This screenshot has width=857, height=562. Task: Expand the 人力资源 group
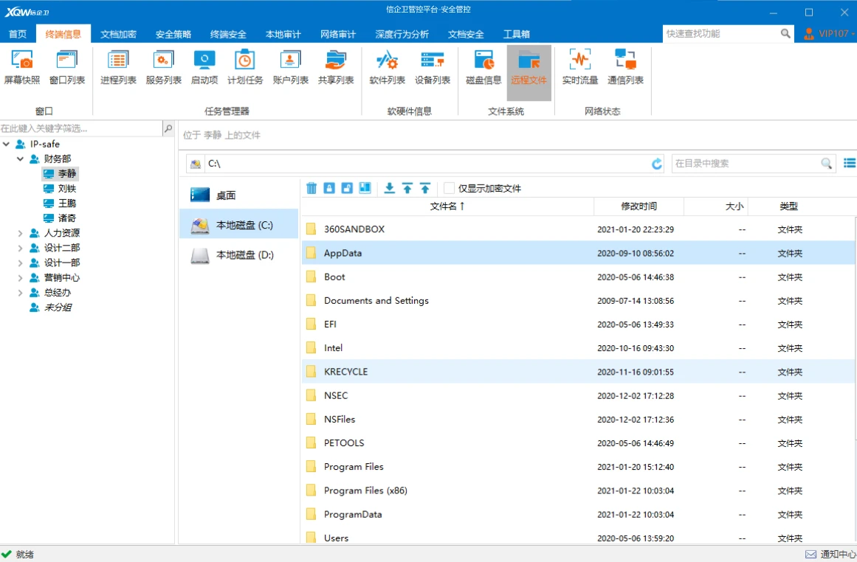pyautogui.click(x=20, y=233)
